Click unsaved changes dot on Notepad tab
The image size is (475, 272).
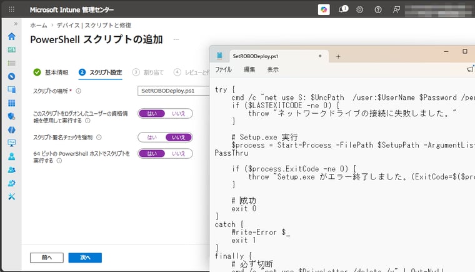320,56
